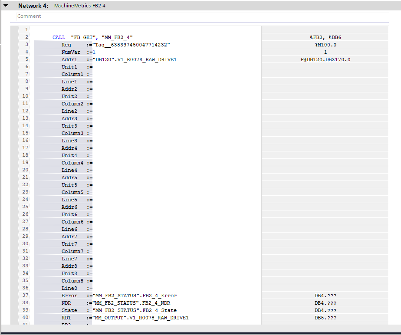The image size is (401, 335).
Task: Click the Column5 parameter on line 23
Action: pos(72,192)
